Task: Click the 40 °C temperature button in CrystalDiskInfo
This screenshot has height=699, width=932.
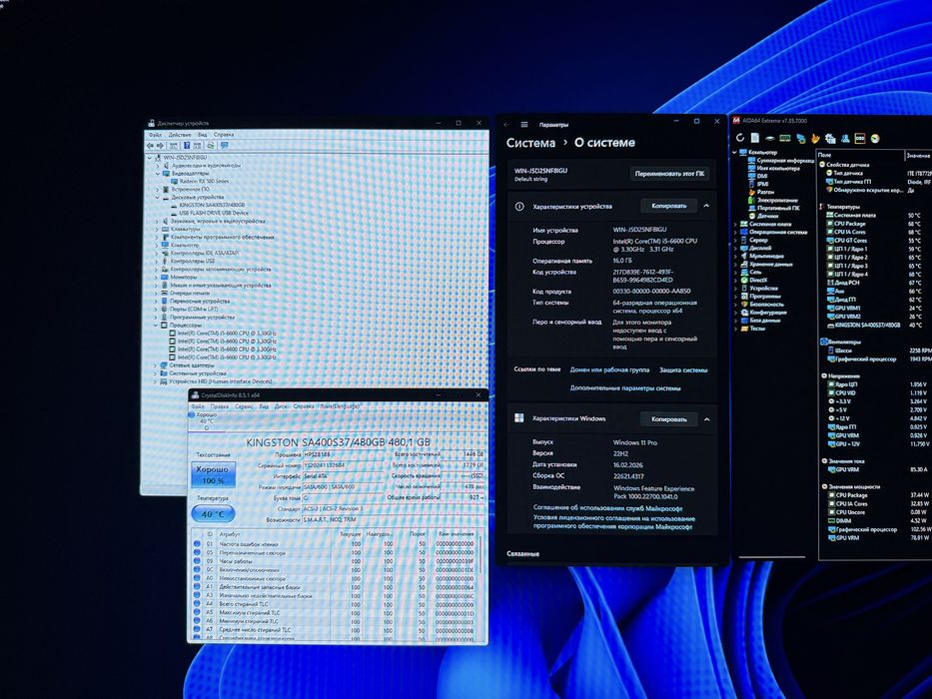Action: [213, 514]
